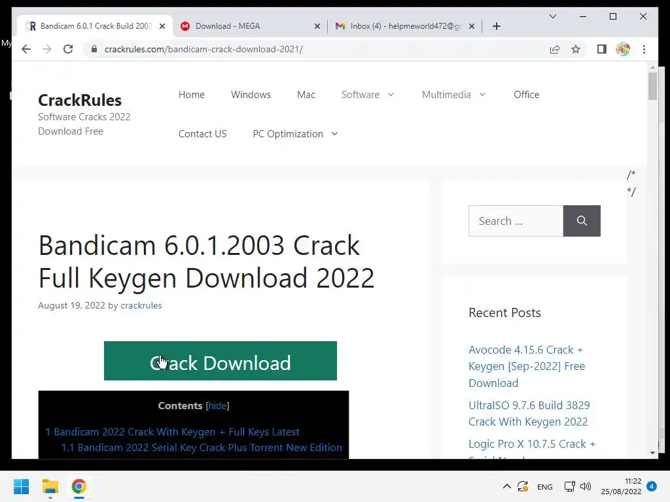Open File Explorer from taskbar
670x502 pixels.
(x=50, y=486)
